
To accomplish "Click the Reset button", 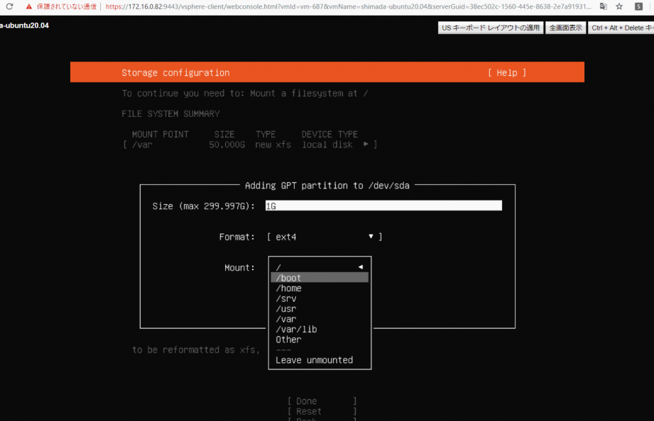I will (x=322, y=411).
